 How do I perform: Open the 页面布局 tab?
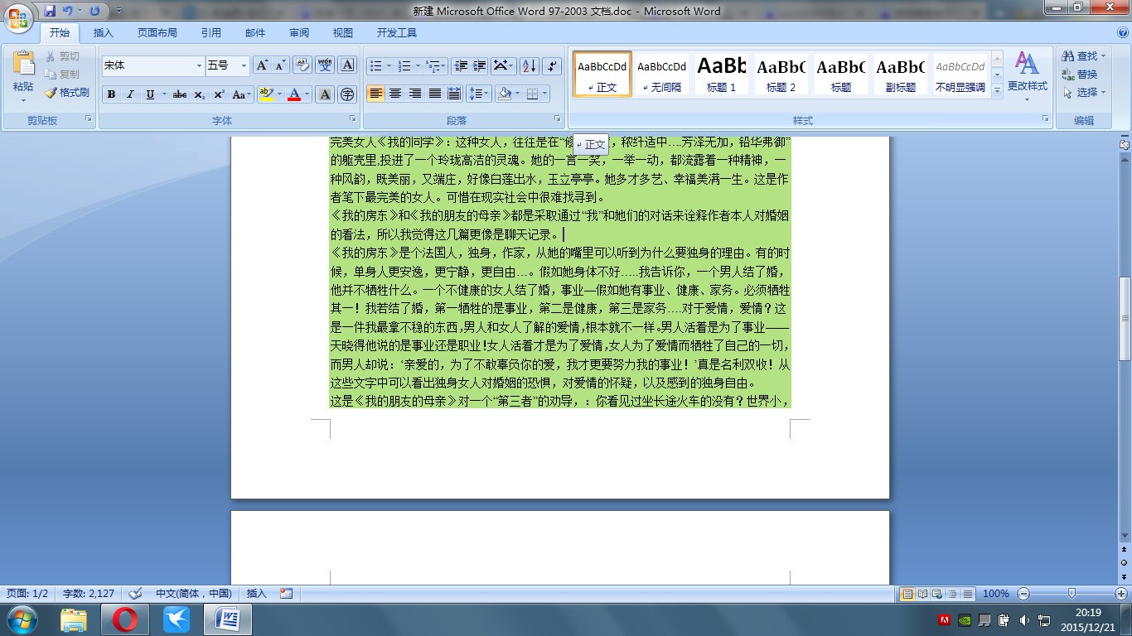point(157,33)
